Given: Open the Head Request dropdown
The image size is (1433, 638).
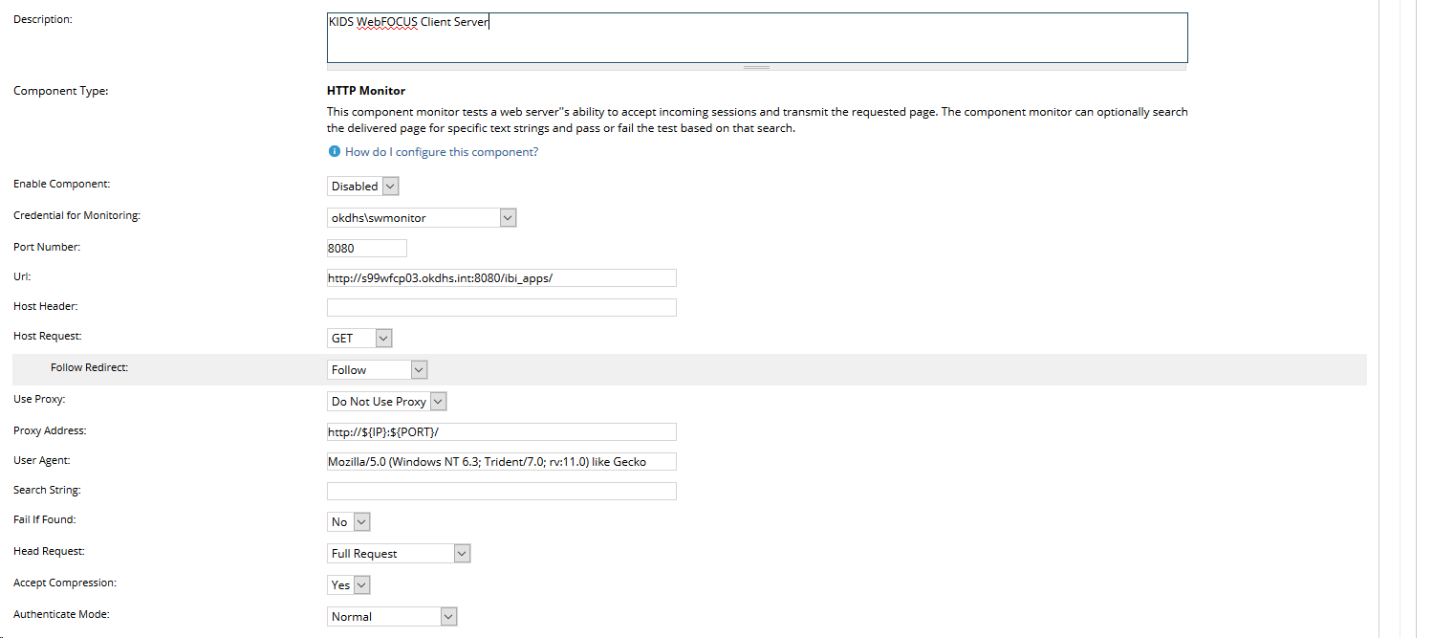Looking at the screenshot, I should [400, 554].
